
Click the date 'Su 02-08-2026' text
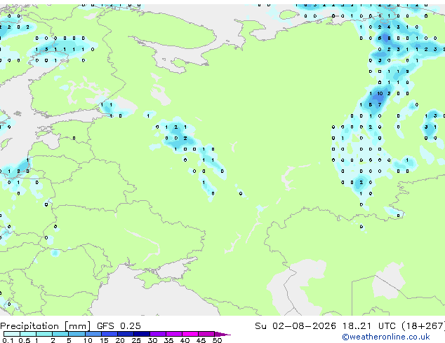click(x=295, y=326)
